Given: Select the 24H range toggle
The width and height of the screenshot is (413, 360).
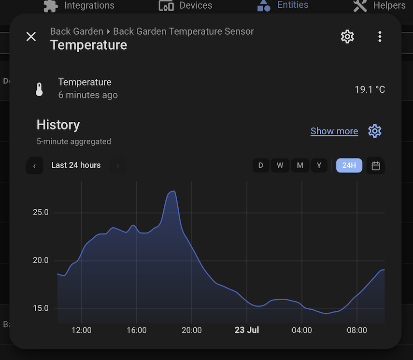Looking at the screenshot, I should point(349,166).
